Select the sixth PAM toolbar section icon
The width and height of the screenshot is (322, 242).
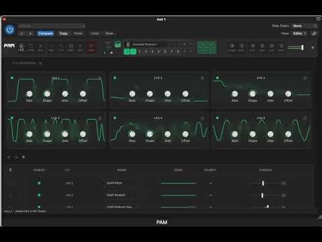71,48
